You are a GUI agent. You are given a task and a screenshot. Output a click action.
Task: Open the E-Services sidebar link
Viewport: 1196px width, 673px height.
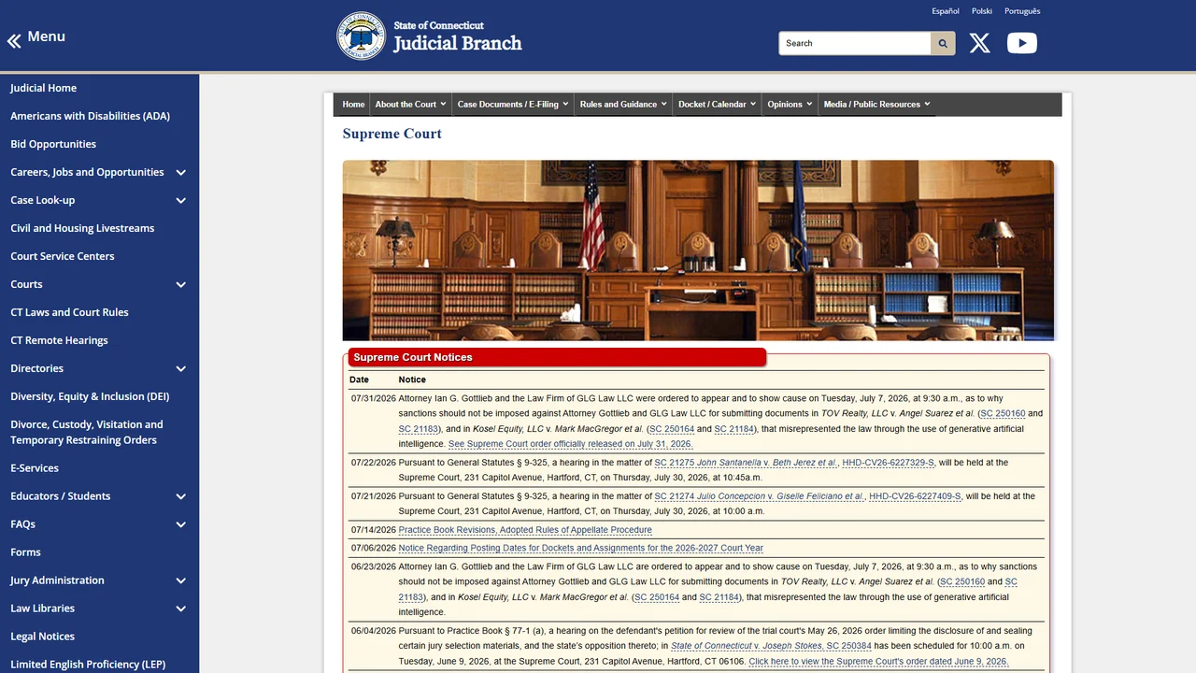click(x=35, y=468)
